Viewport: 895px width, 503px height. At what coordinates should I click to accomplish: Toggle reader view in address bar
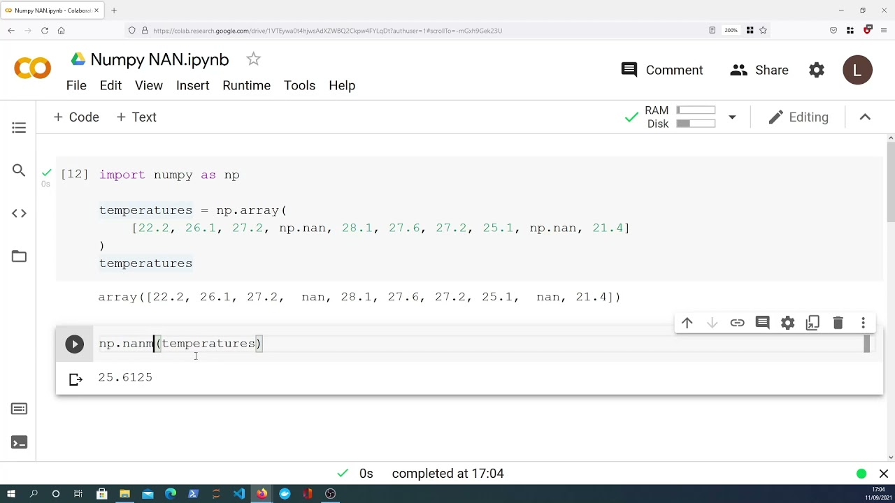pos(712,31)
